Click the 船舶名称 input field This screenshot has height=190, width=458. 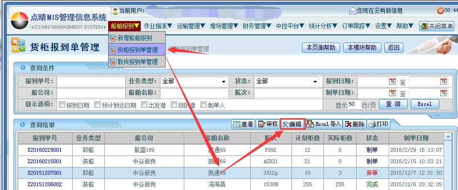194,93
